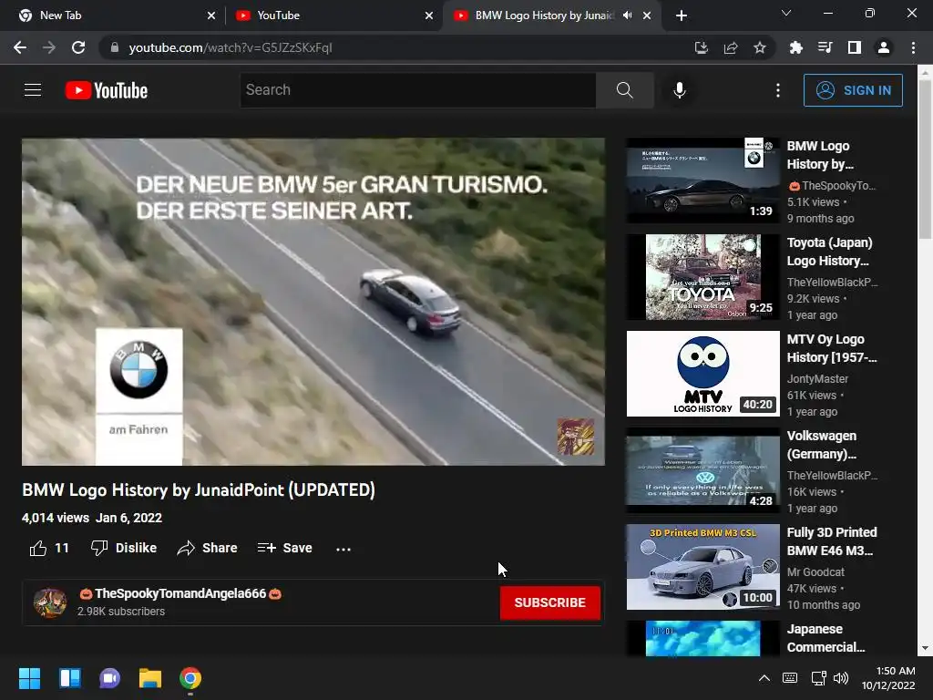Open Mr Goodcat channel name
933x700 pixels.
(x=815, y=572)
